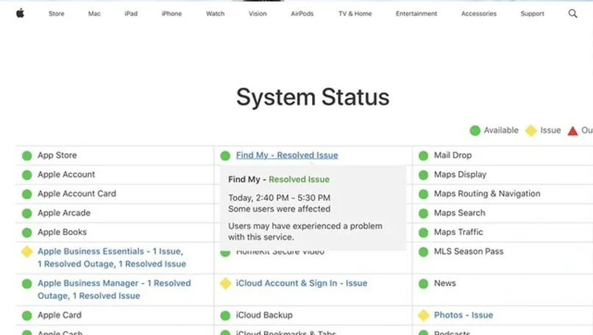This screenshot has height=335, width=593.
Task: Click green status dot beside MLS Season Pass
Action: point(424,251)
